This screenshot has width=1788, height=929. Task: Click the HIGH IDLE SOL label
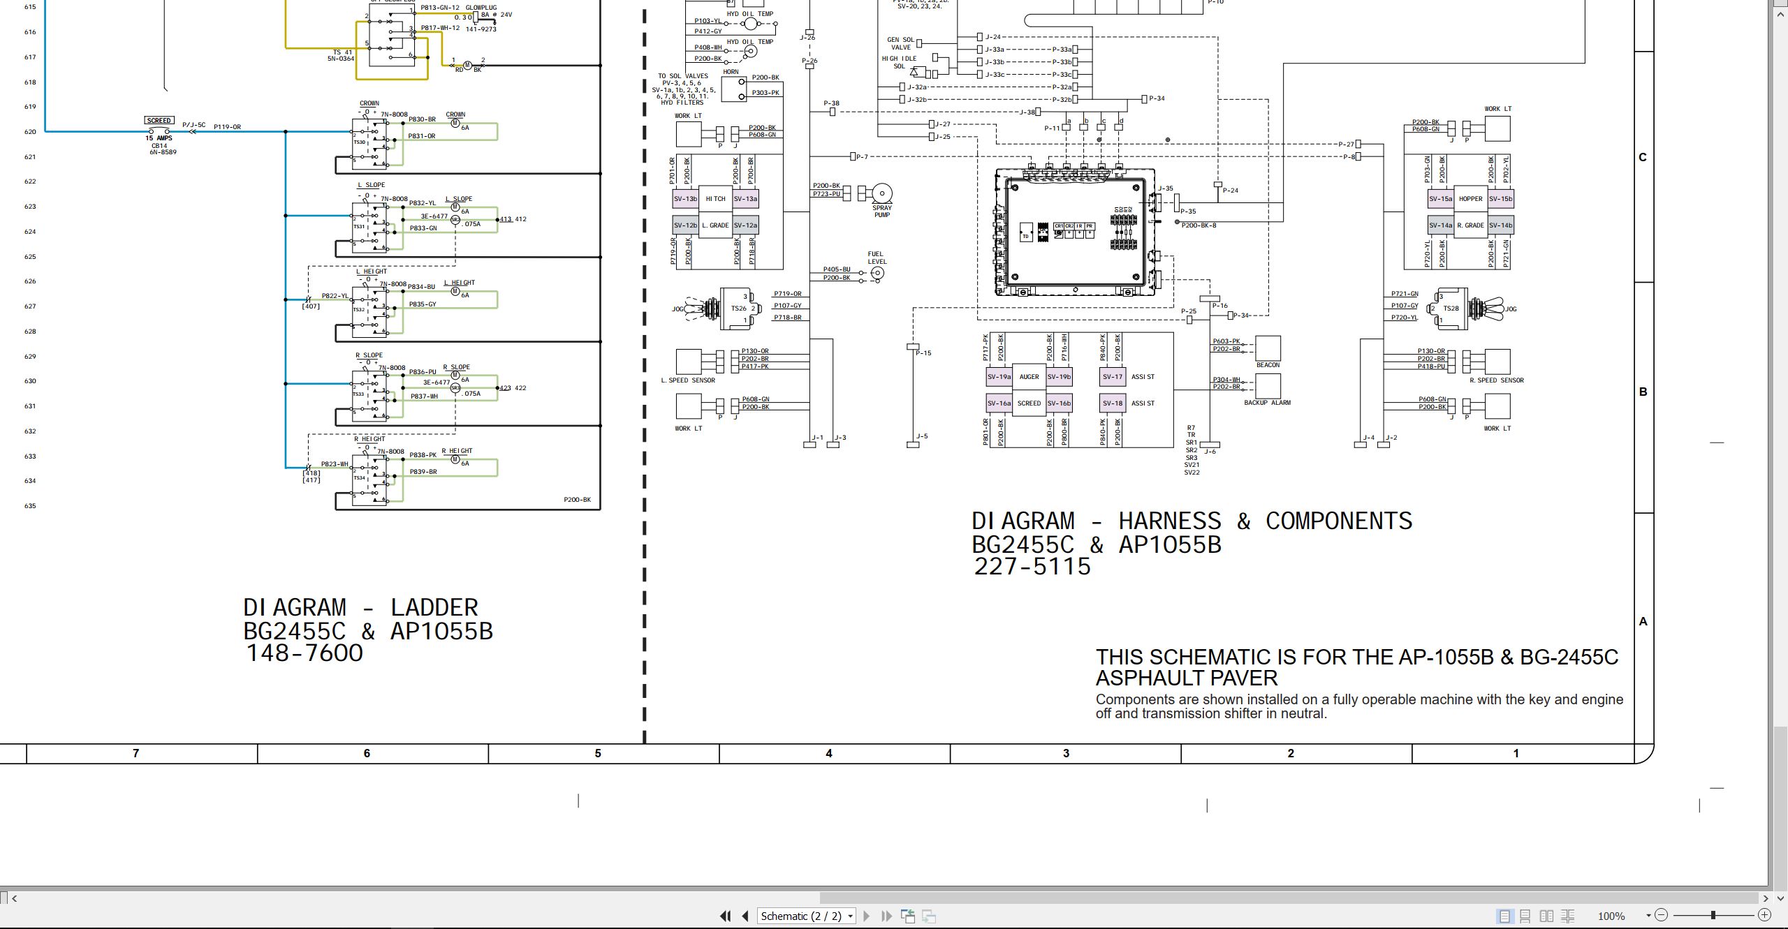coord(899,63)
